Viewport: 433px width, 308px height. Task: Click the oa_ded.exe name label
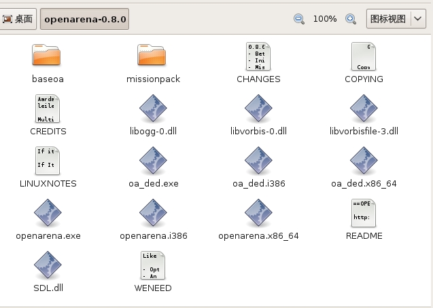pyautogui.click(x=154, y=183)
